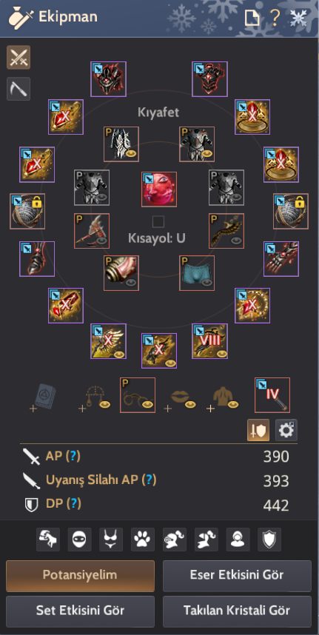
Task: Toggle the underwear display icon
Action: (x=111, y=539)
